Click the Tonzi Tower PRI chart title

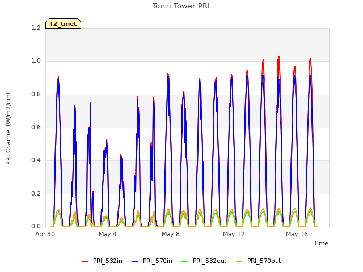coord(181,6)
